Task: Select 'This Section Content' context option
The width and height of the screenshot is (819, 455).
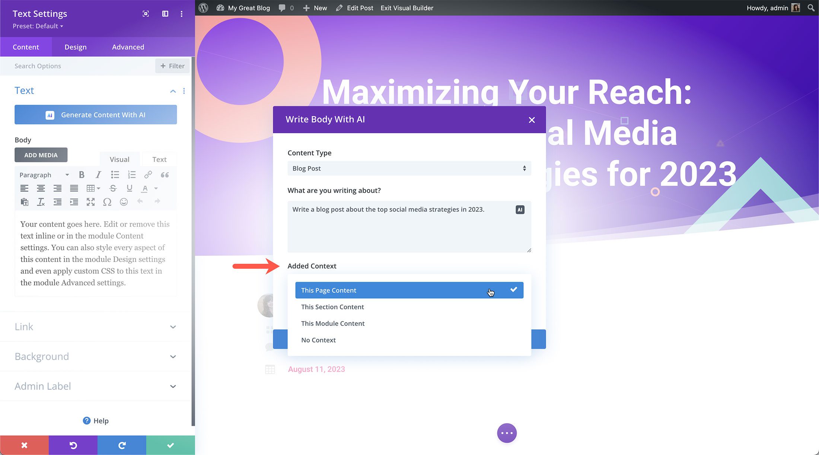Action: pyautogui.click(x=409, y=306)
